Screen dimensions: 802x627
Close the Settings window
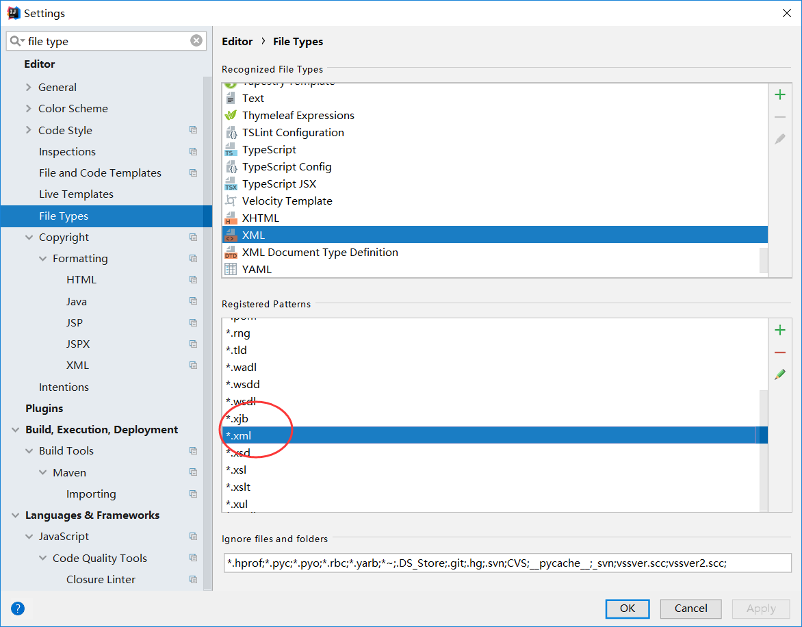pyautogui.click(x=787, y=13)
